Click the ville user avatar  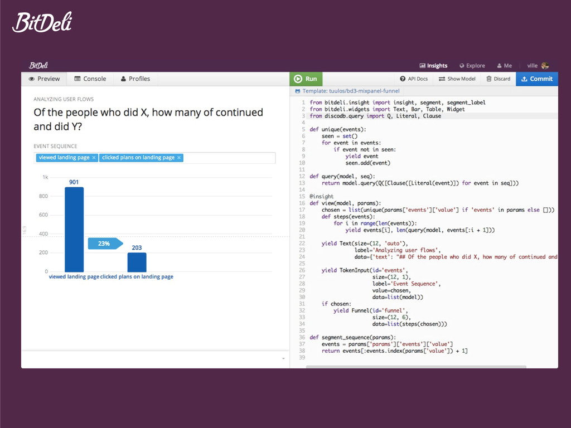(545, 66)
